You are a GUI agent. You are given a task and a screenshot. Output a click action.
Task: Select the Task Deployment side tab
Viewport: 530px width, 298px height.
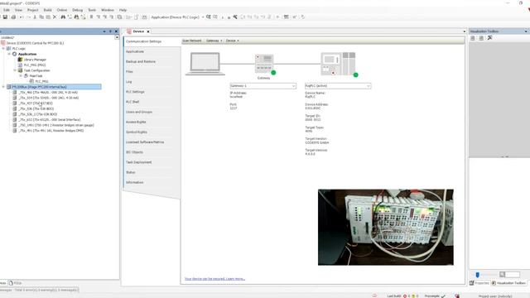pyautogui.click(x=138, y=162)
